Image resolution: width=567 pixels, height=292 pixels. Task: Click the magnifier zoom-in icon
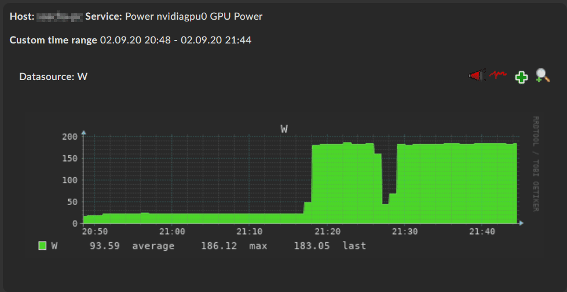543,76
